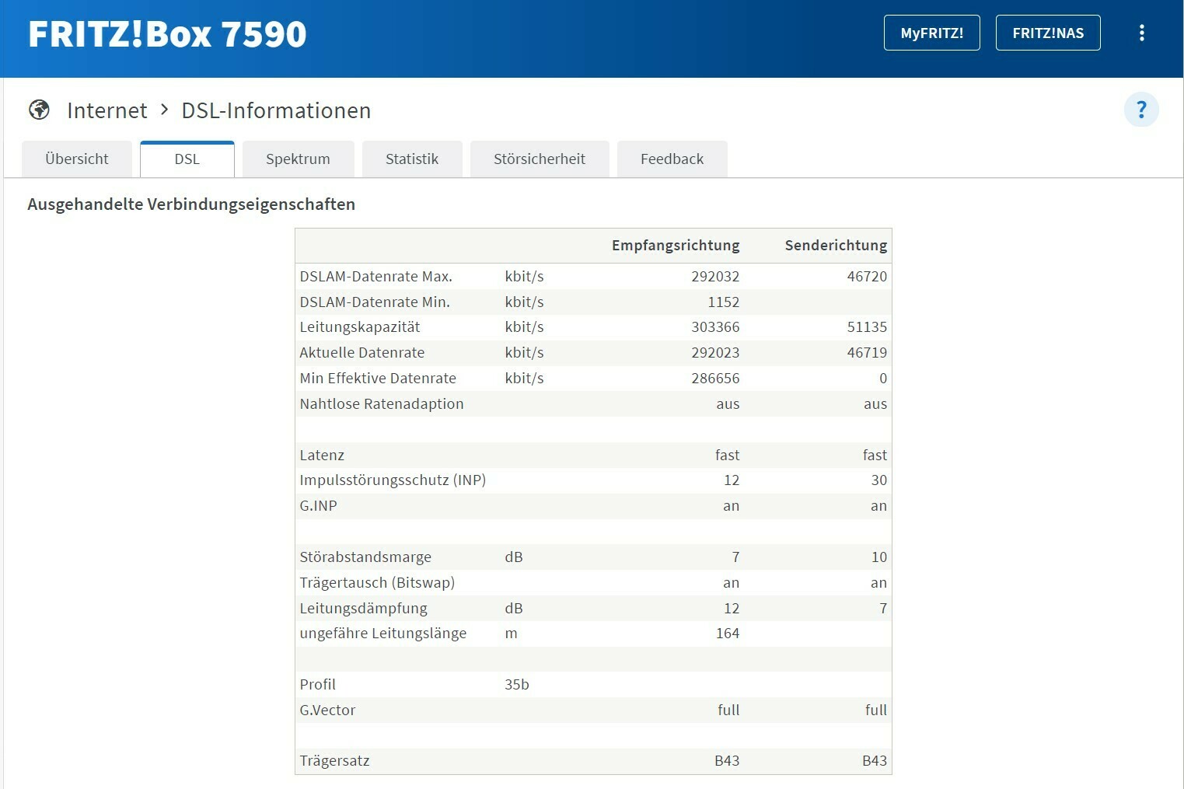Viewport: 1184px width, 789px height.
Task: Click the Impulsstörungsschutz (INP) label
Action: tap(393, 480)
